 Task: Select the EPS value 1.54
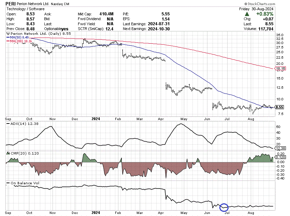pyautogui.click(x=165, y=19)
